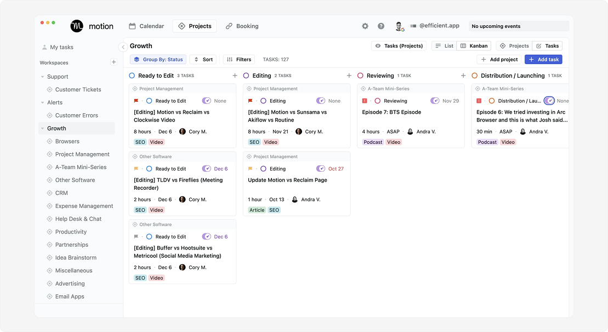Toggle status circle on Motion vs Sunsama card
This screenshot has width=608, height=332.
pos(263,101)
